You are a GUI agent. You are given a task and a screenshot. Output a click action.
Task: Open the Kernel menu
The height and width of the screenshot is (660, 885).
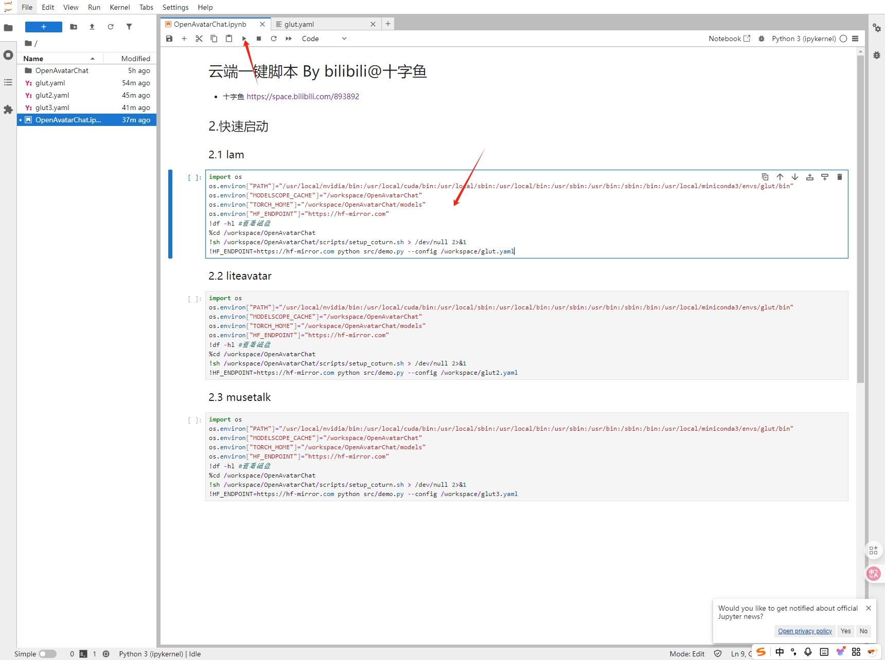[120, 7]
